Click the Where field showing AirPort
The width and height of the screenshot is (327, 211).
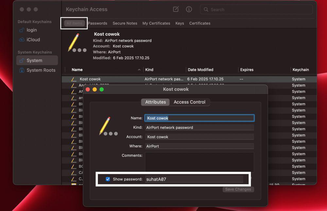click(x=199, y=146)
